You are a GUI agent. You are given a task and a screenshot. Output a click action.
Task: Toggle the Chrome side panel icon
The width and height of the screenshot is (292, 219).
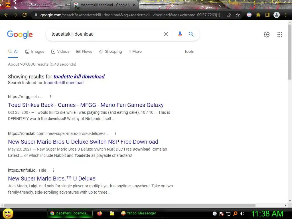[x=267, y=15]
